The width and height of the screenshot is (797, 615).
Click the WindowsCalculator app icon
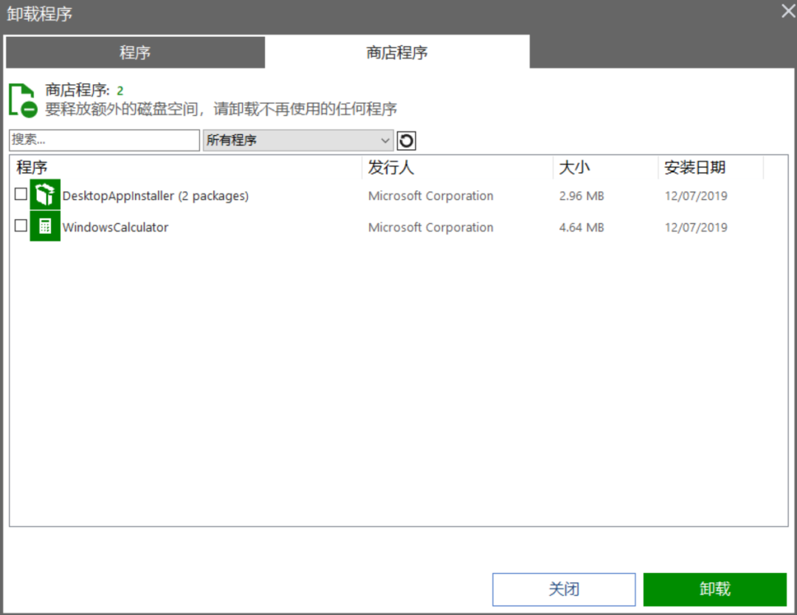(45, 226)
